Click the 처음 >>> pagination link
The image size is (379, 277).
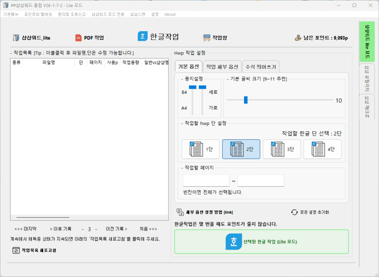[149, 229]
